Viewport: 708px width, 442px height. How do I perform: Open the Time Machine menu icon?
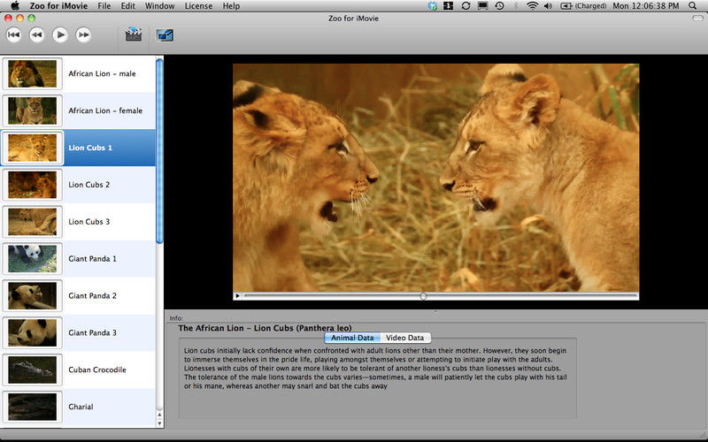click(x=499, y=6)
